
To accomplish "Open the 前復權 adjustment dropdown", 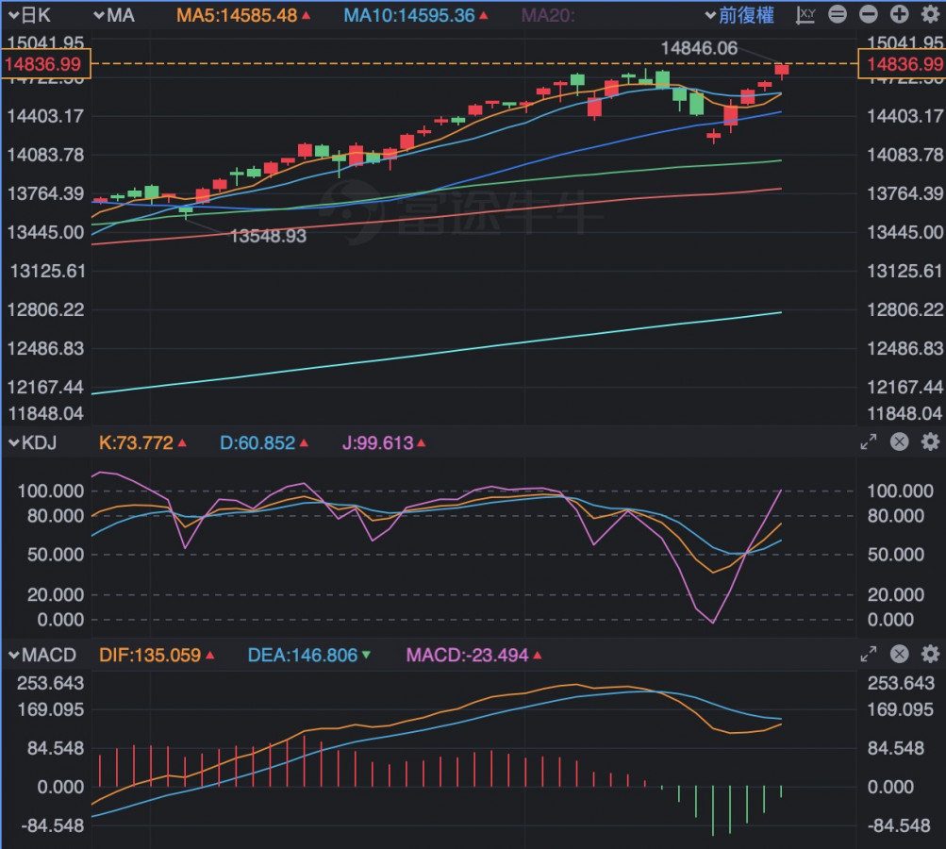I will coord(739,15).
